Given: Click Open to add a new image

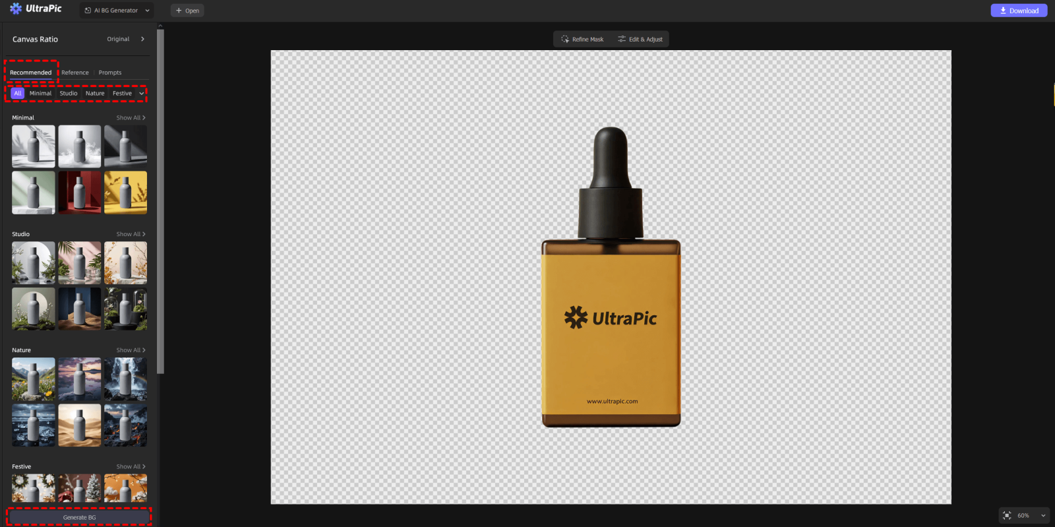Looking at the screenshot, I should tap(187, 11).
